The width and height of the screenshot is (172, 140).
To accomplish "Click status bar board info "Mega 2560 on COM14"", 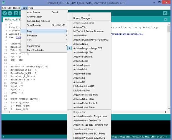I will pos(139,137).
